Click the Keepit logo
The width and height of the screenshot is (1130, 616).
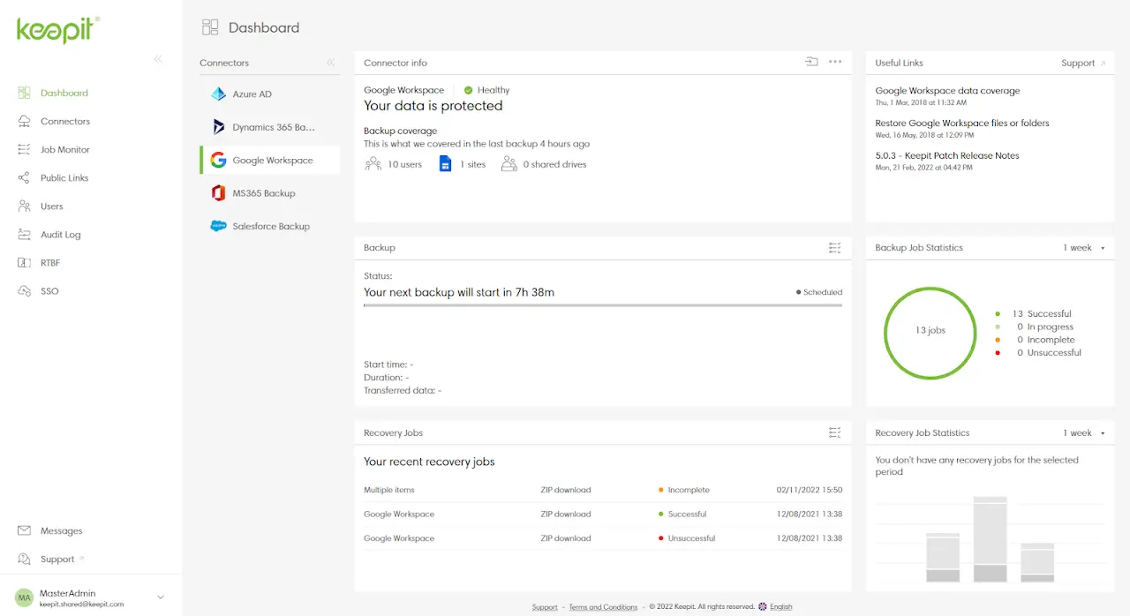[x=58, y=29]
